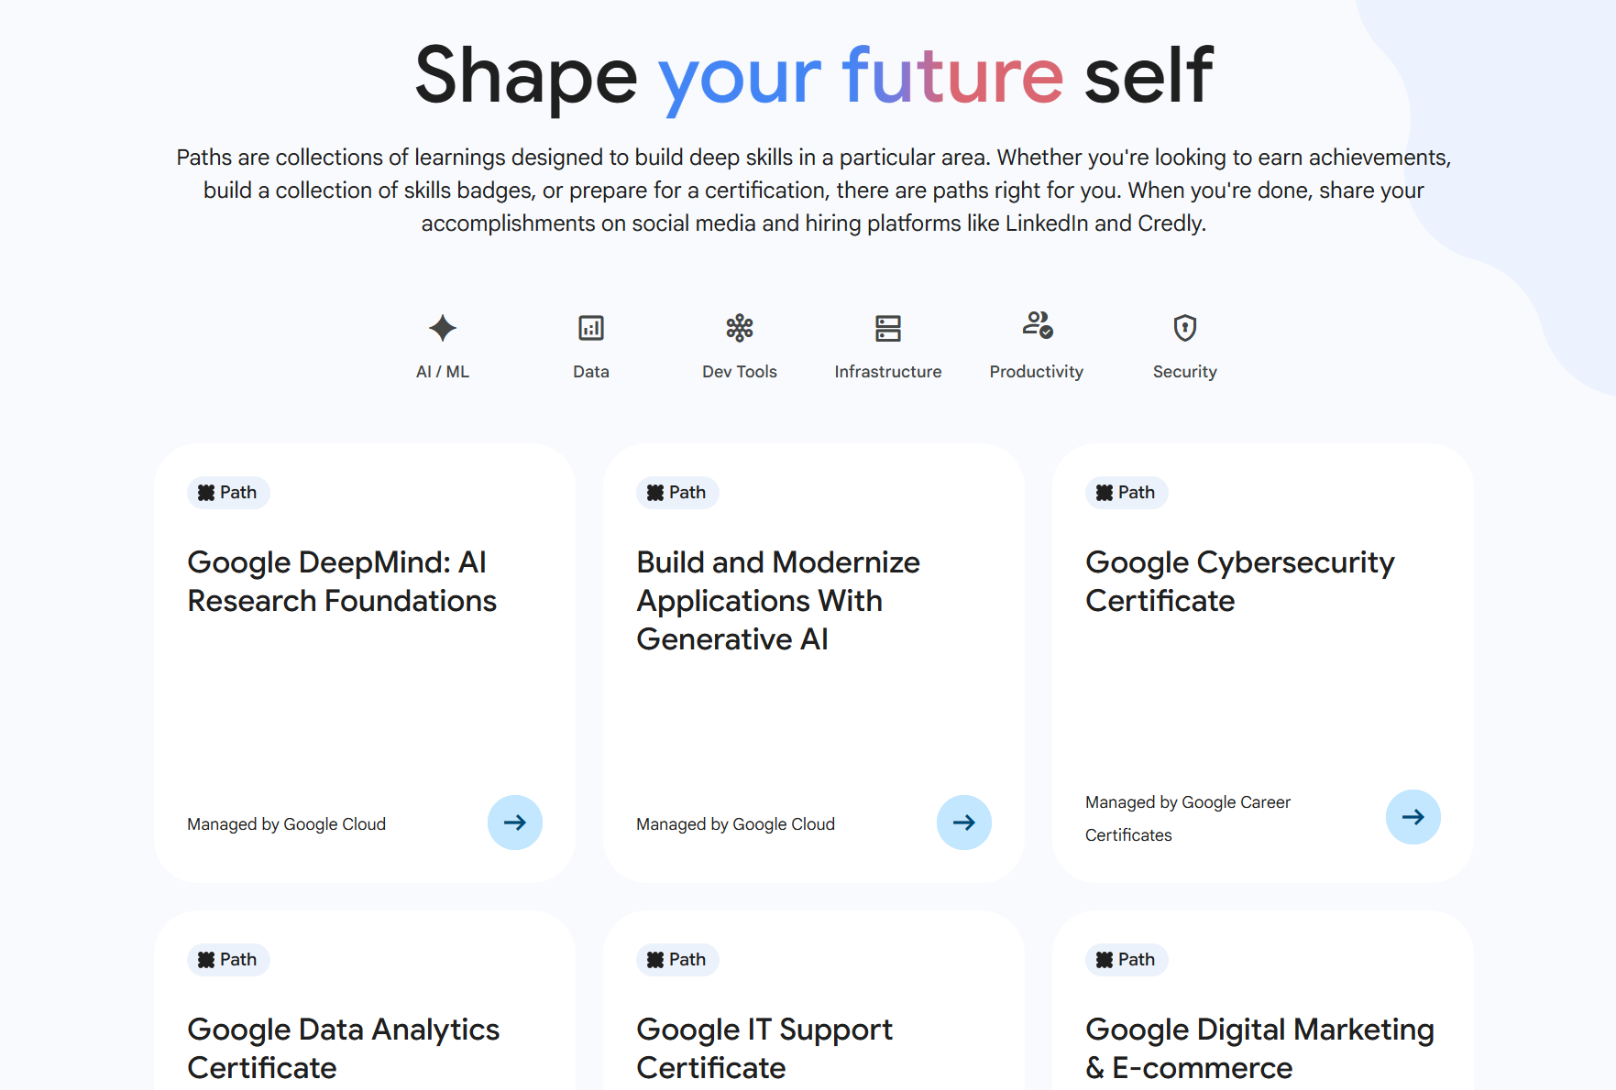This screenshot has height=1090, width=1616.
Task: Select the Path badge on the DeepMind card
Action: (x=227, y=492)
